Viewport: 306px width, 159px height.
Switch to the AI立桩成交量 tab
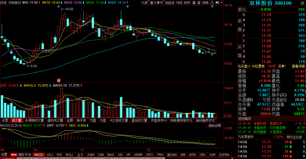(x=119, y=120)
